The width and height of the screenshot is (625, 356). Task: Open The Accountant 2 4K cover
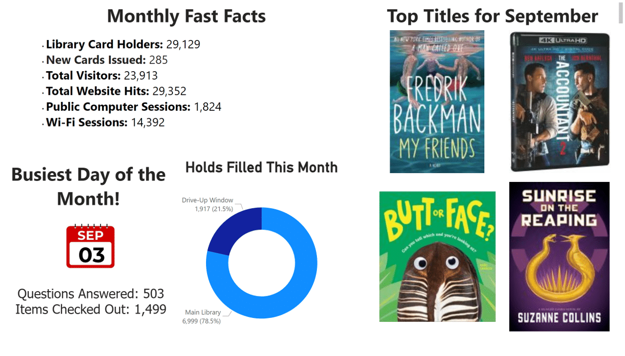(560, 102)
